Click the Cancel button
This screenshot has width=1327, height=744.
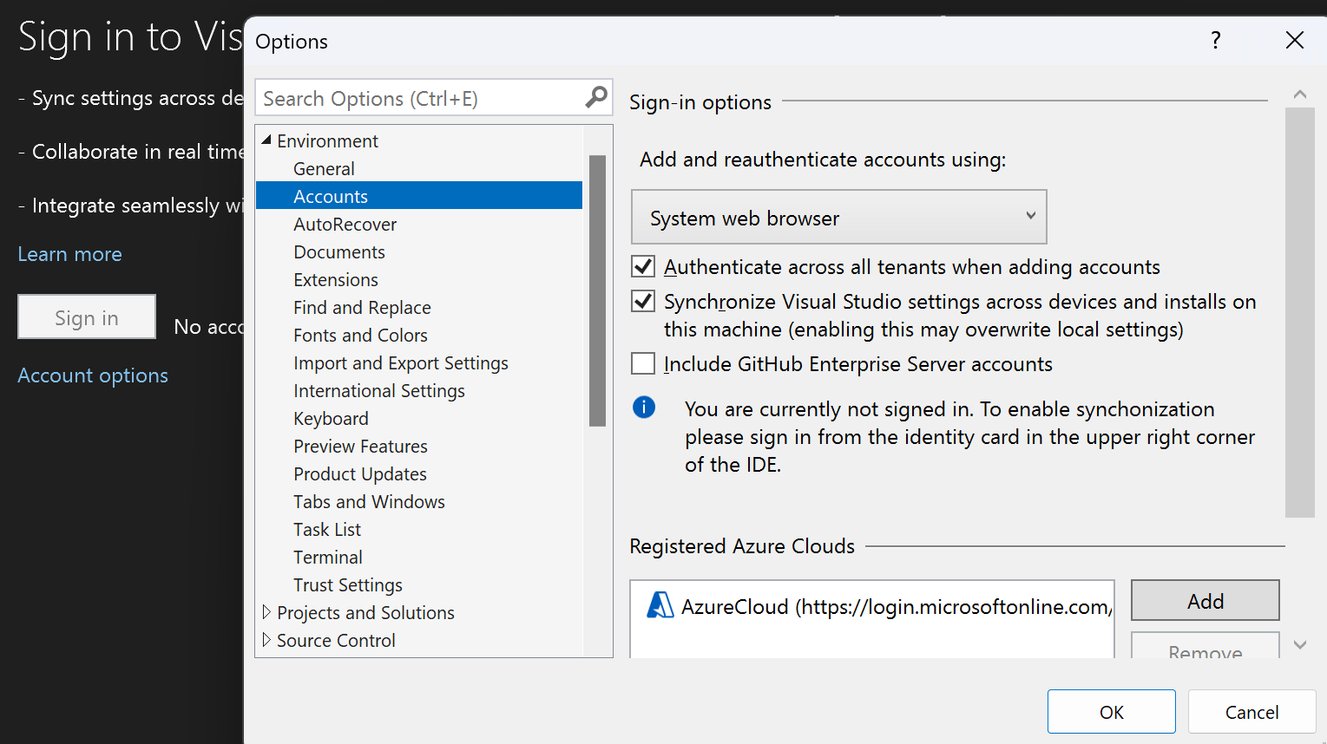coord(1251,712)
